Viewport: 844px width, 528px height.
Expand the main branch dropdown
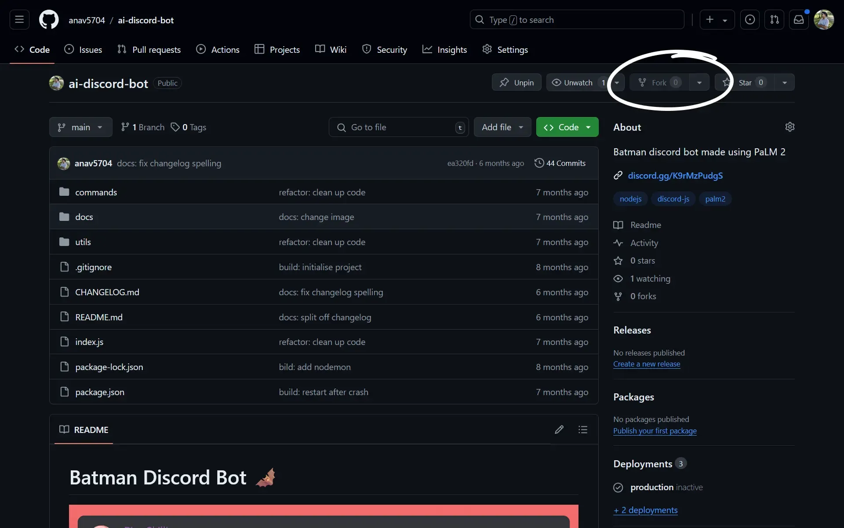pyautogui.click(x=80, y=127)
